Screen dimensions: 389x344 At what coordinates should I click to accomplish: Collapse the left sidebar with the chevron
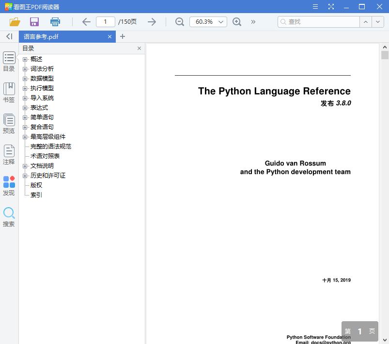coord(8,36)
